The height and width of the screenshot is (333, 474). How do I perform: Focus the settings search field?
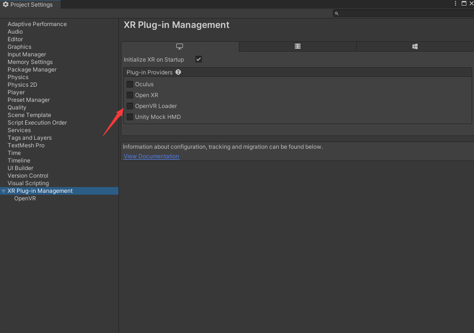tap(403, 13)
